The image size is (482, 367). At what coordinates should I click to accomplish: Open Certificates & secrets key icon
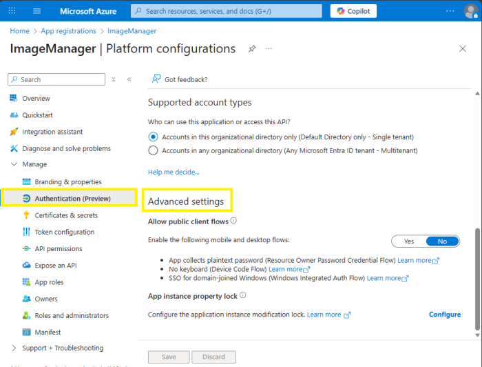click(x=26, y=215)
